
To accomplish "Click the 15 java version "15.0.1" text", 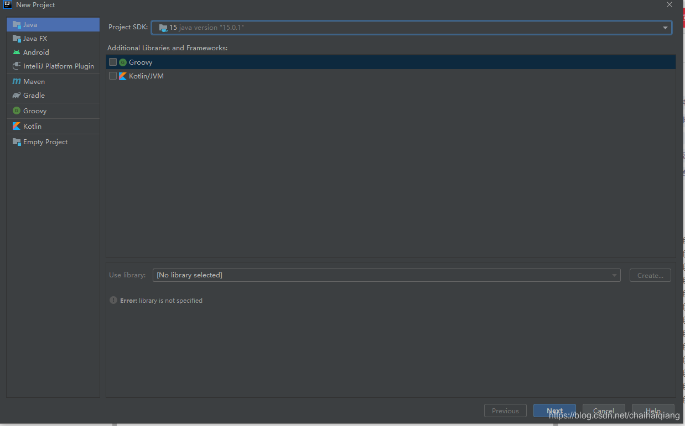I will click(206, 28).
